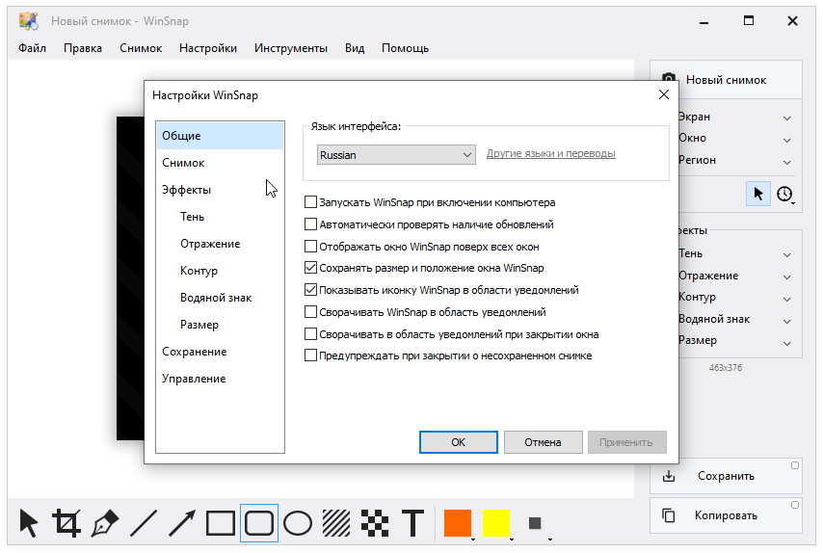
Task: Select the Arrow line tool
Action: click(181, 523)
